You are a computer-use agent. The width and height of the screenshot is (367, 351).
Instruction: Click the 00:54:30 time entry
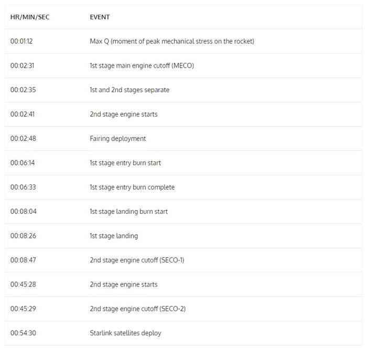(23, 333)
